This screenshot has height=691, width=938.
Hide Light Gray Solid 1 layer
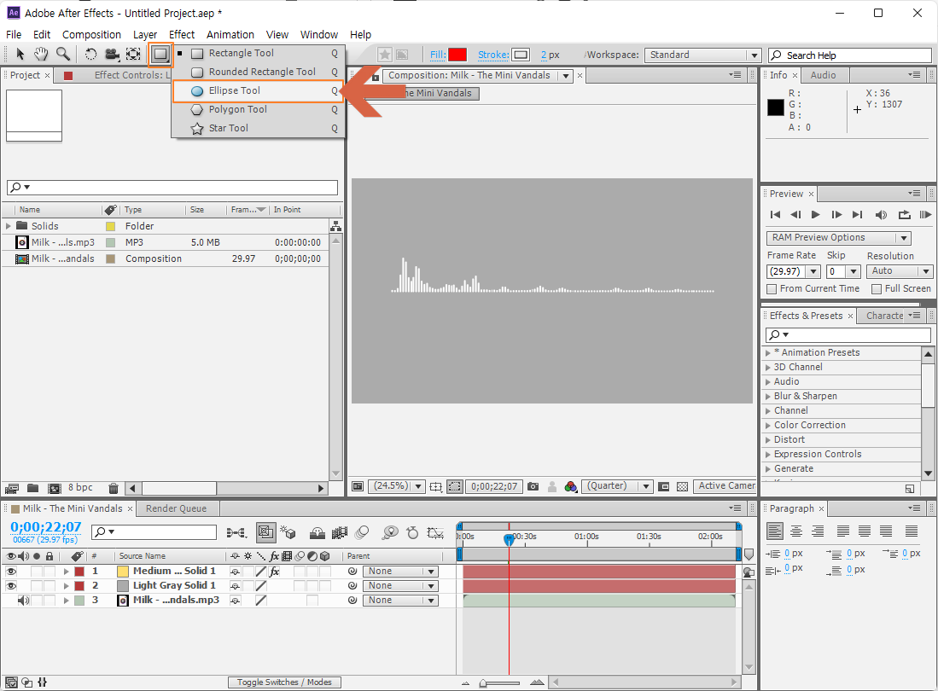[x=11, y=586]
